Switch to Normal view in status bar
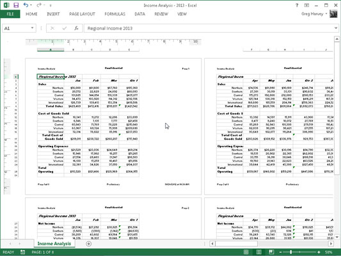Viewport: 341px width, 256px height. click(246, 252)
